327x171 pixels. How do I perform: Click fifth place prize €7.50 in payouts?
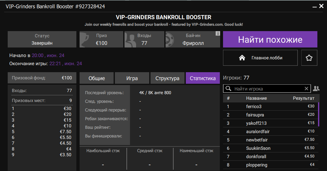click(65, 132)
